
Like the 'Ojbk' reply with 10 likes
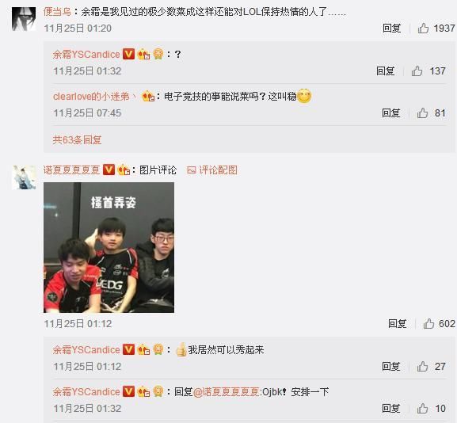[x=423, y=409]
